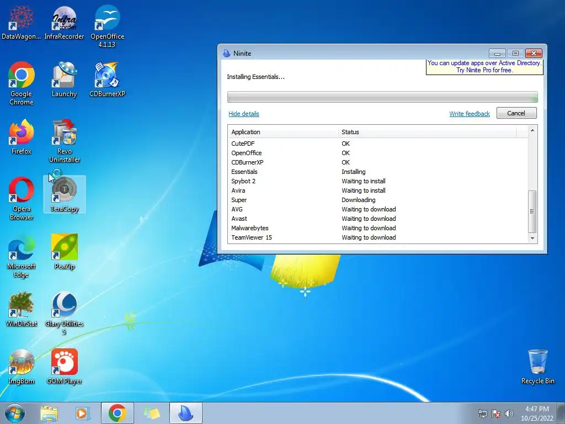Click the Show desktop strip beside the clock
This screenshot has height=424, width=565.
561,413
